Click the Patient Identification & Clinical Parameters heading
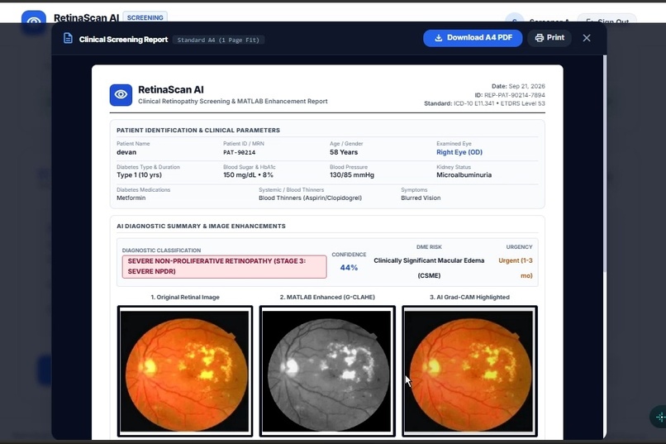The width and height of the screenshot is (666, 444). pyautogui.click(x=198, y=131)
